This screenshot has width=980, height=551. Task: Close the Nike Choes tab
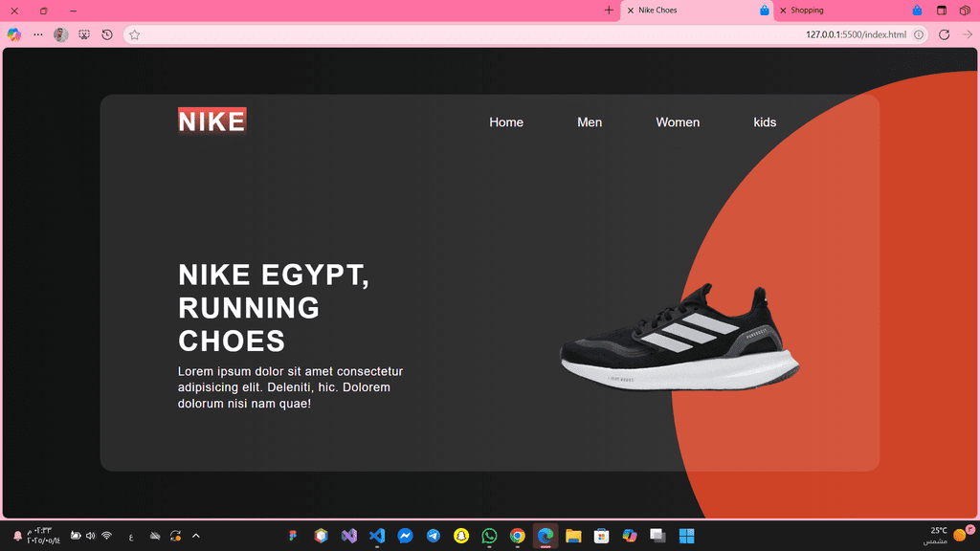pyautogui.click(x=631, y=11)
